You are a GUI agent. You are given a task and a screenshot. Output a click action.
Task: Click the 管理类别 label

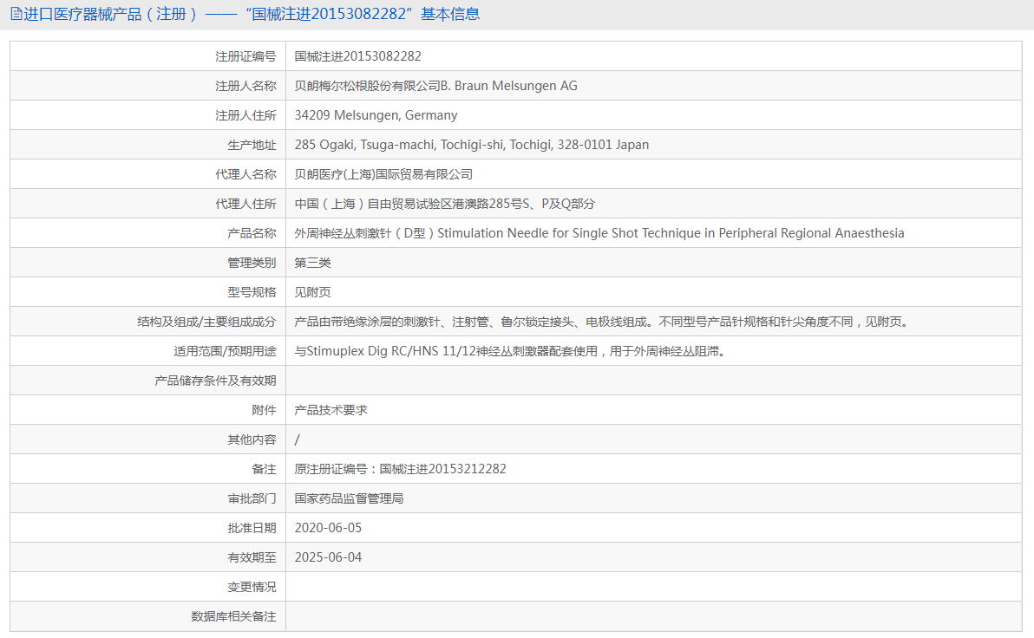252,263
